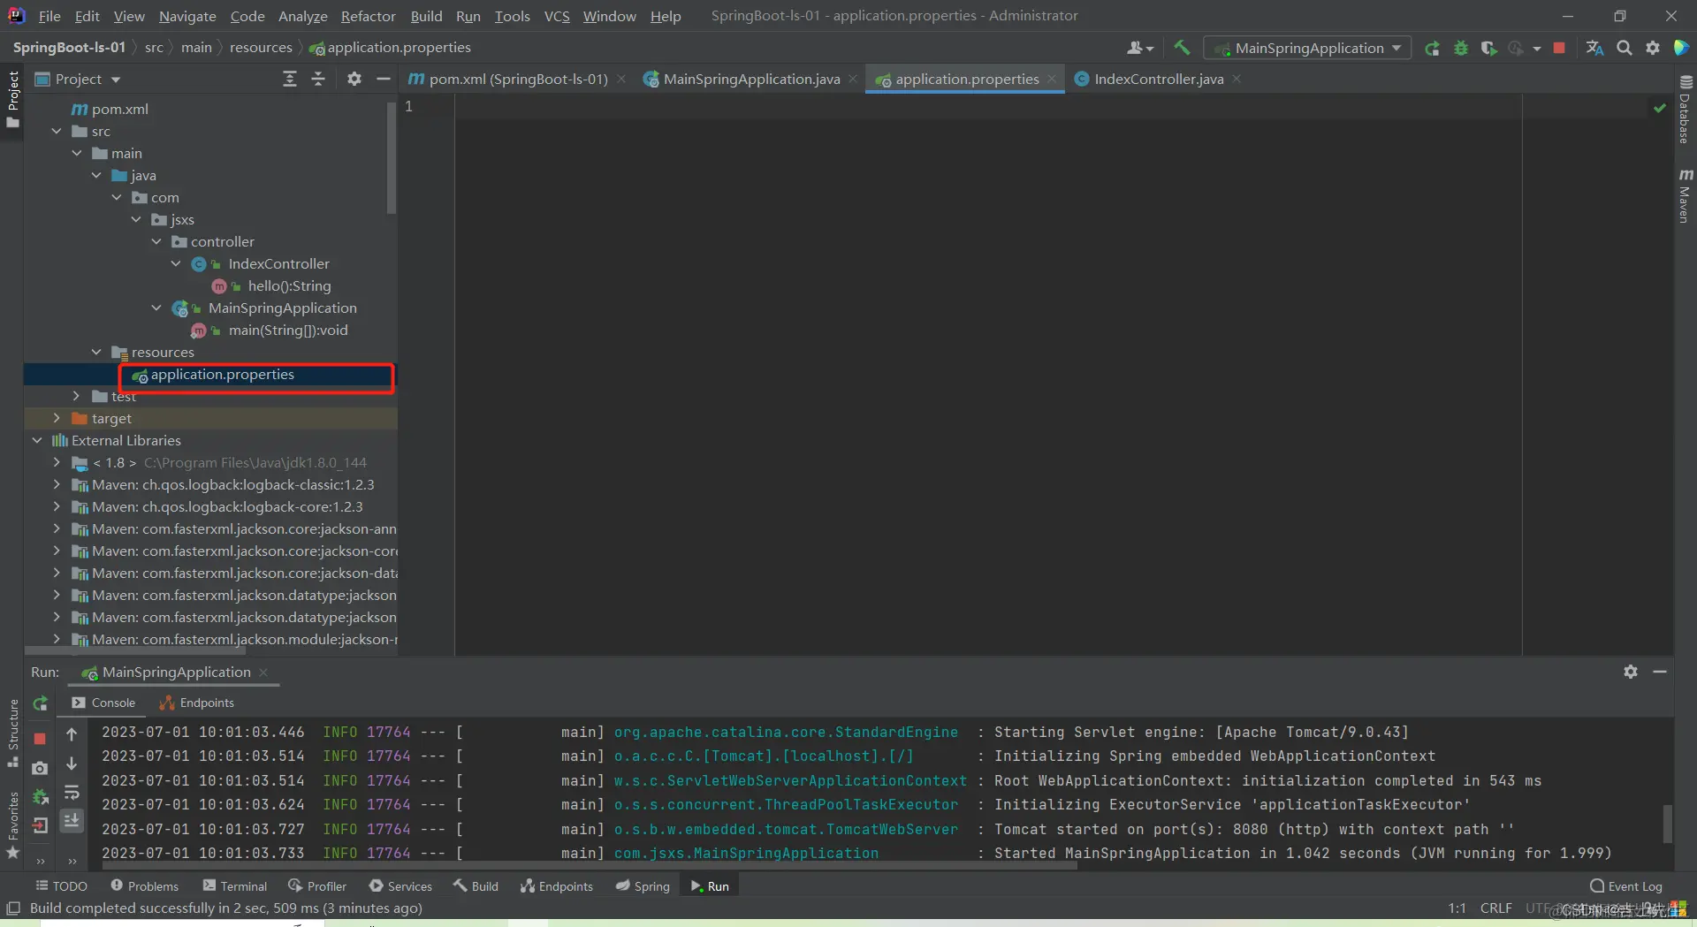Start debugging with the bug icon in top toolbar

point(1461,49)
